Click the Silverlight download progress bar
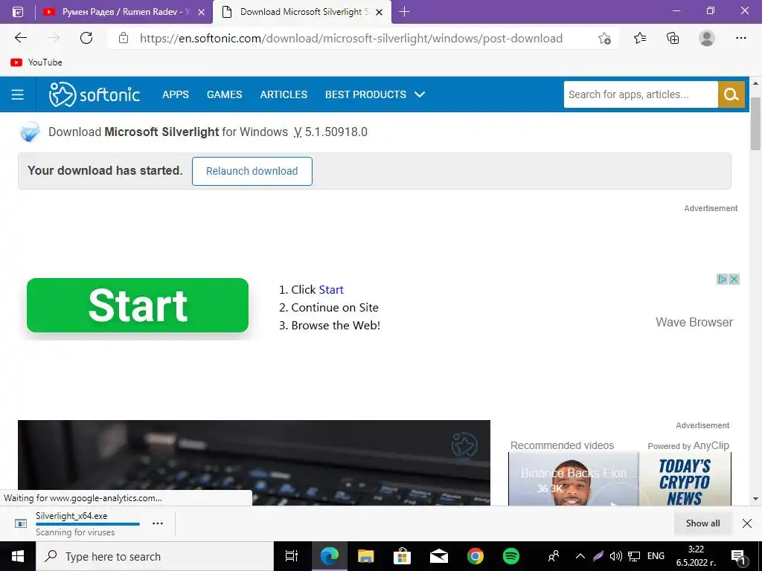The image size is (762, 571). [88, 524]
